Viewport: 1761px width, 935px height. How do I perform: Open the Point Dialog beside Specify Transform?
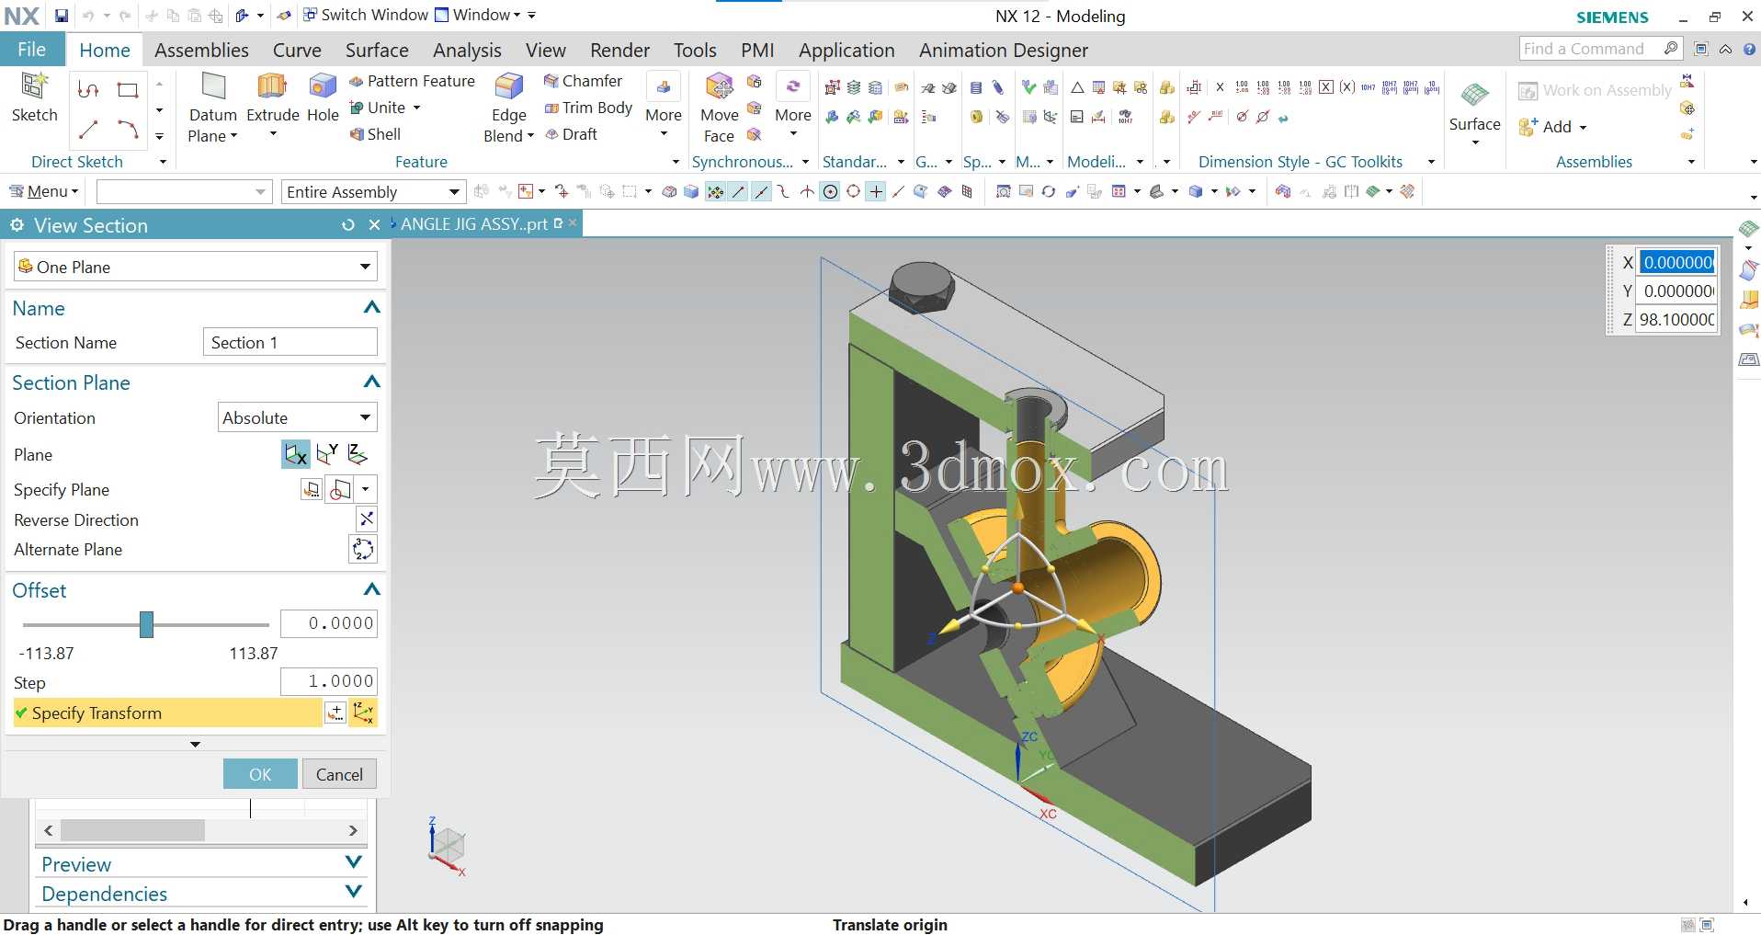(x=335, y=713)
